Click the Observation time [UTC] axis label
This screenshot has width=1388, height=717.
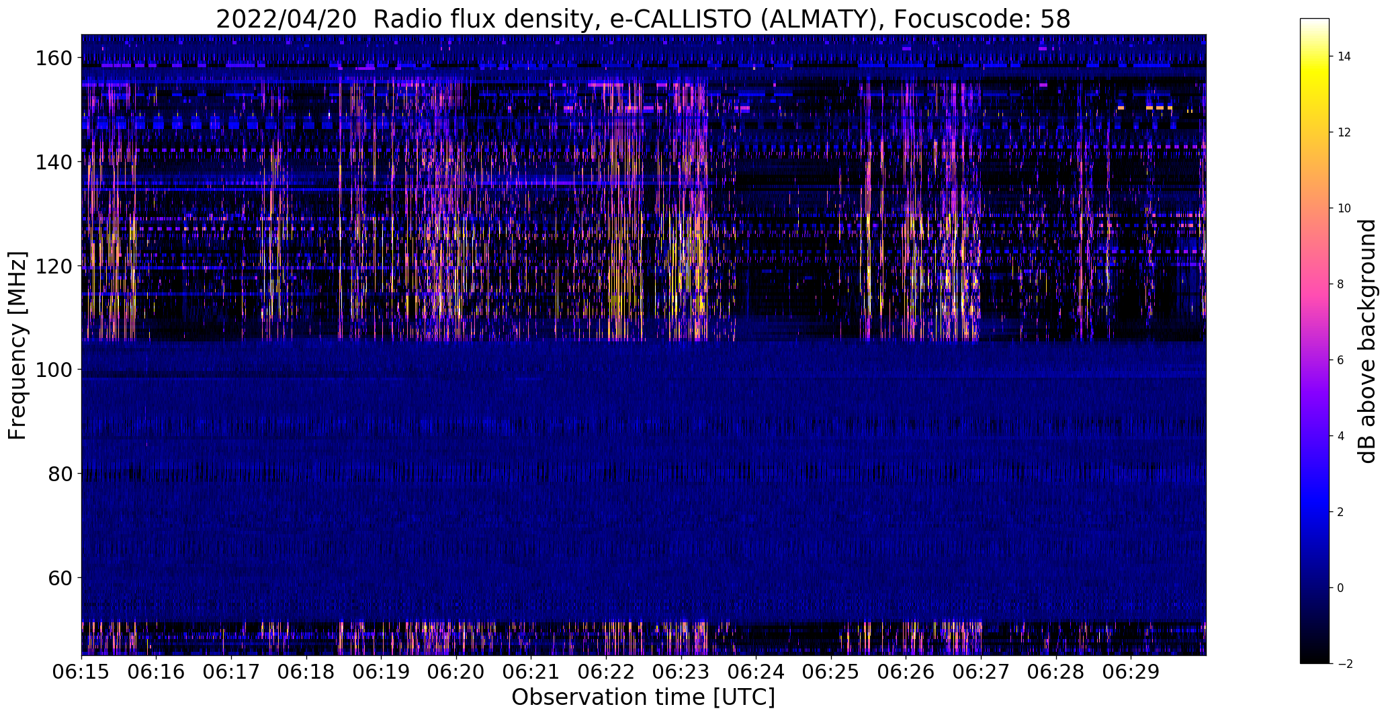[643, 697]
